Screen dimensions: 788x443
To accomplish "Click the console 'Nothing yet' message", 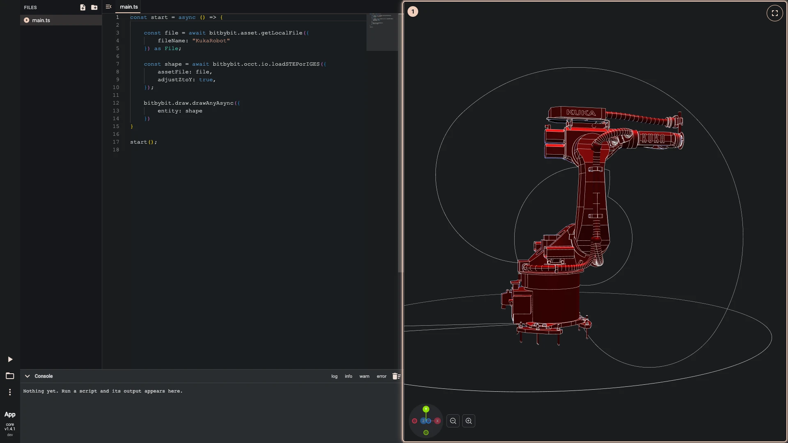I will (x=103, y=391).
